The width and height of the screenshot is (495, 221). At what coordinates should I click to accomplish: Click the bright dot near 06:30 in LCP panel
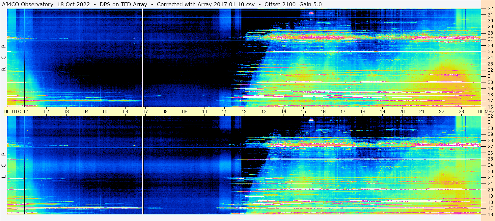134,145
